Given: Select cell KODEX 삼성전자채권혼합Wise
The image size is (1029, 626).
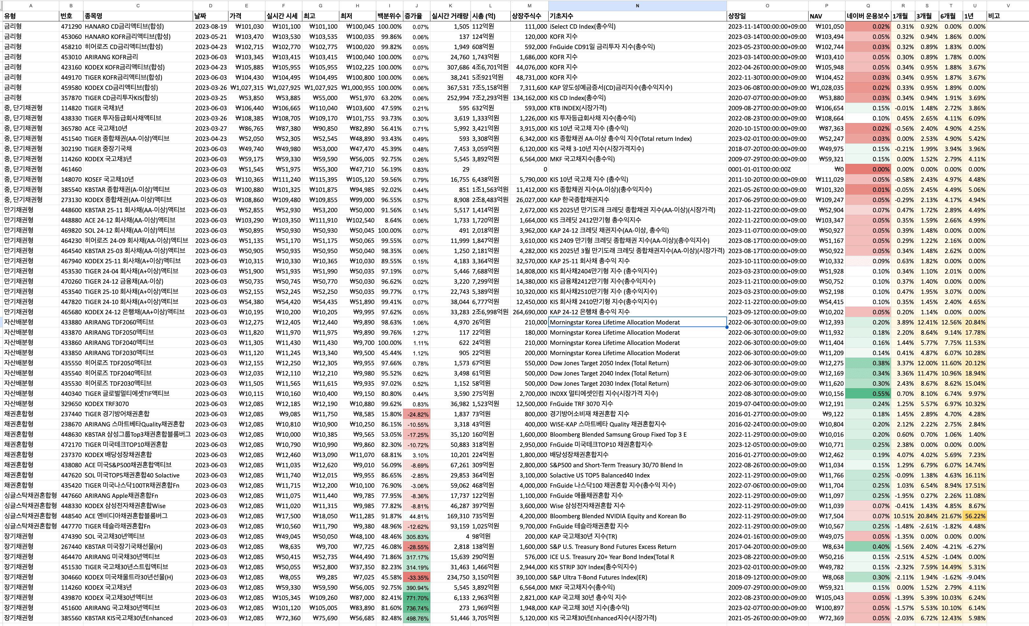Looking at the screenshot, I should tap(138, 506).
